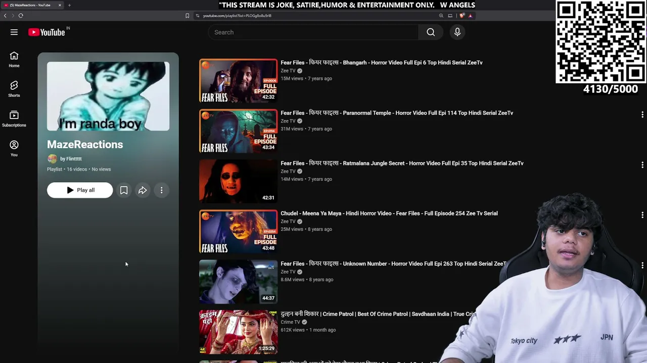
Task: Open Chudel Meena Ya Maya video title
Action: tap(389, 213)
